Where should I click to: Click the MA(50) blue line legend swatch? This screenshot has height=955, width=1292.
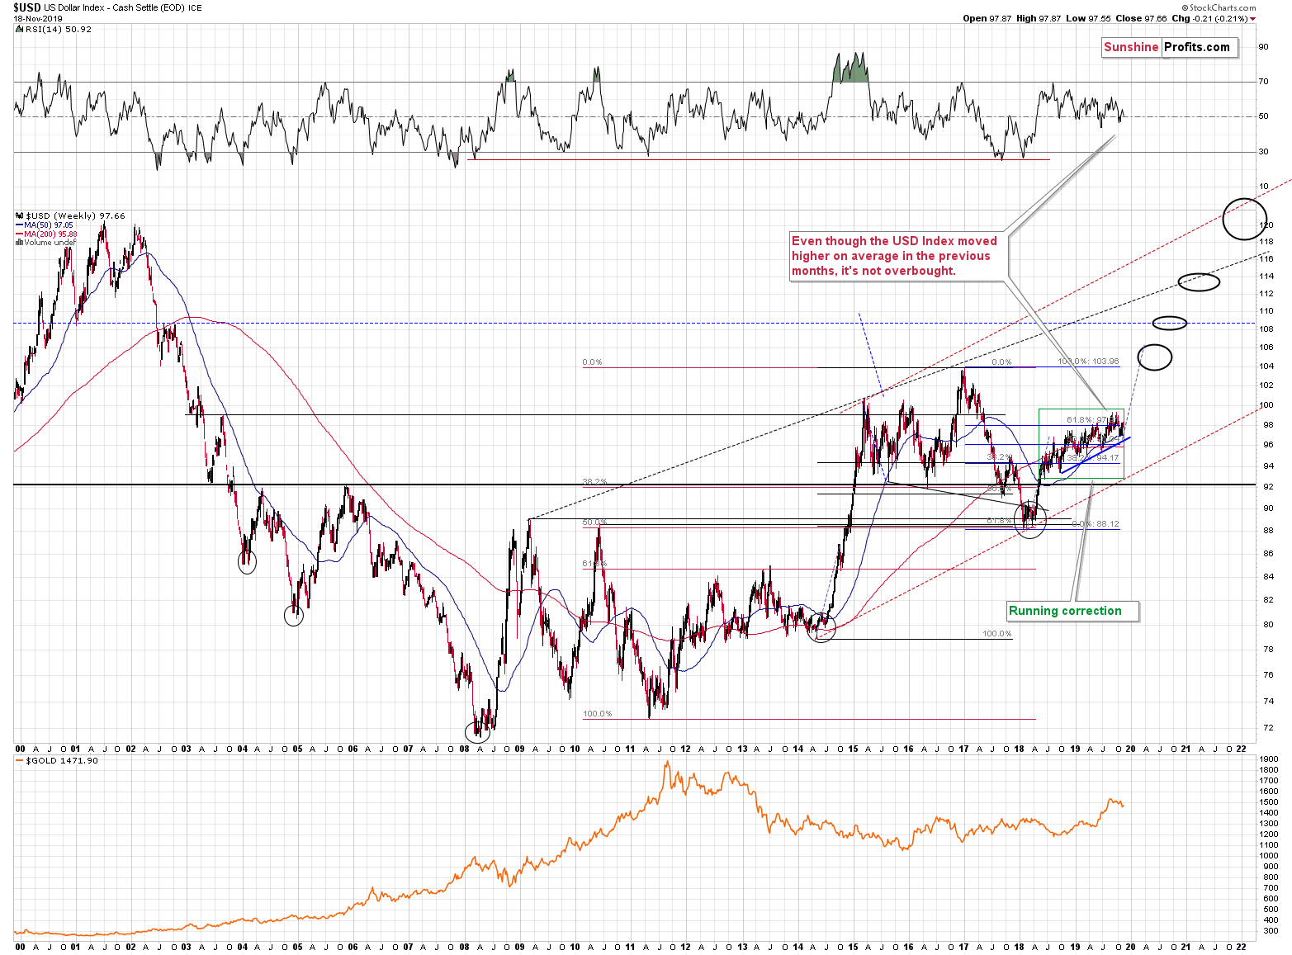pyautogui.click(x=19, y=225)
